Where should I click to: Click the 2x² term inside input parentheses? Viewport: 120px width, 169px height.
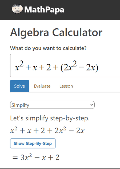click(x=70, y=66)
